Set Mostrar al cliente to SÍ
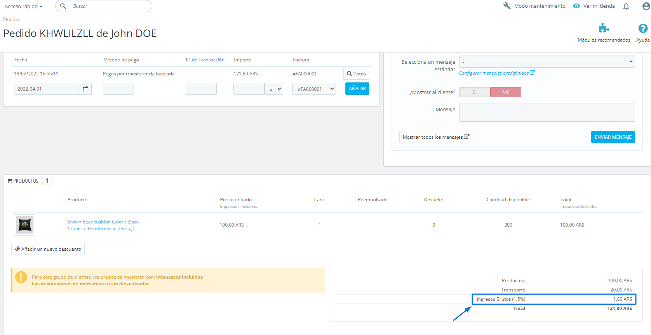The image size is (651, 335). point(475,92)
